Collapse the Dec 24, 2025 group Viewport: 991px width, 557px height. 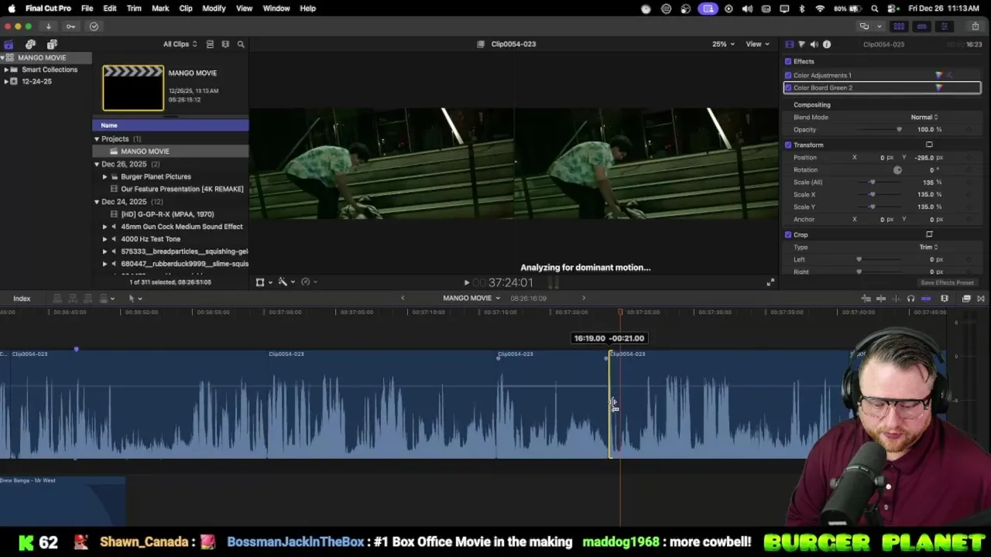click(x=97, y=201)
